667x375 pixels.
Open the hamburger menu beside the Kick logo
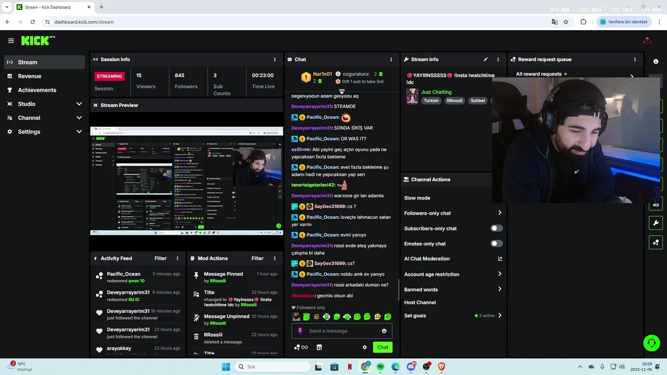11,41
